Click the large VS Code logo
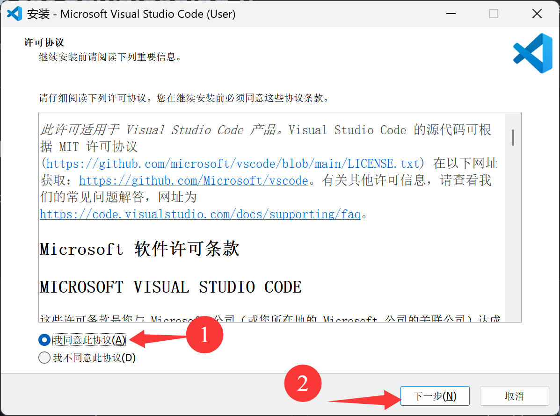Viewport: 560px width, 416px height. pos(533,53)
